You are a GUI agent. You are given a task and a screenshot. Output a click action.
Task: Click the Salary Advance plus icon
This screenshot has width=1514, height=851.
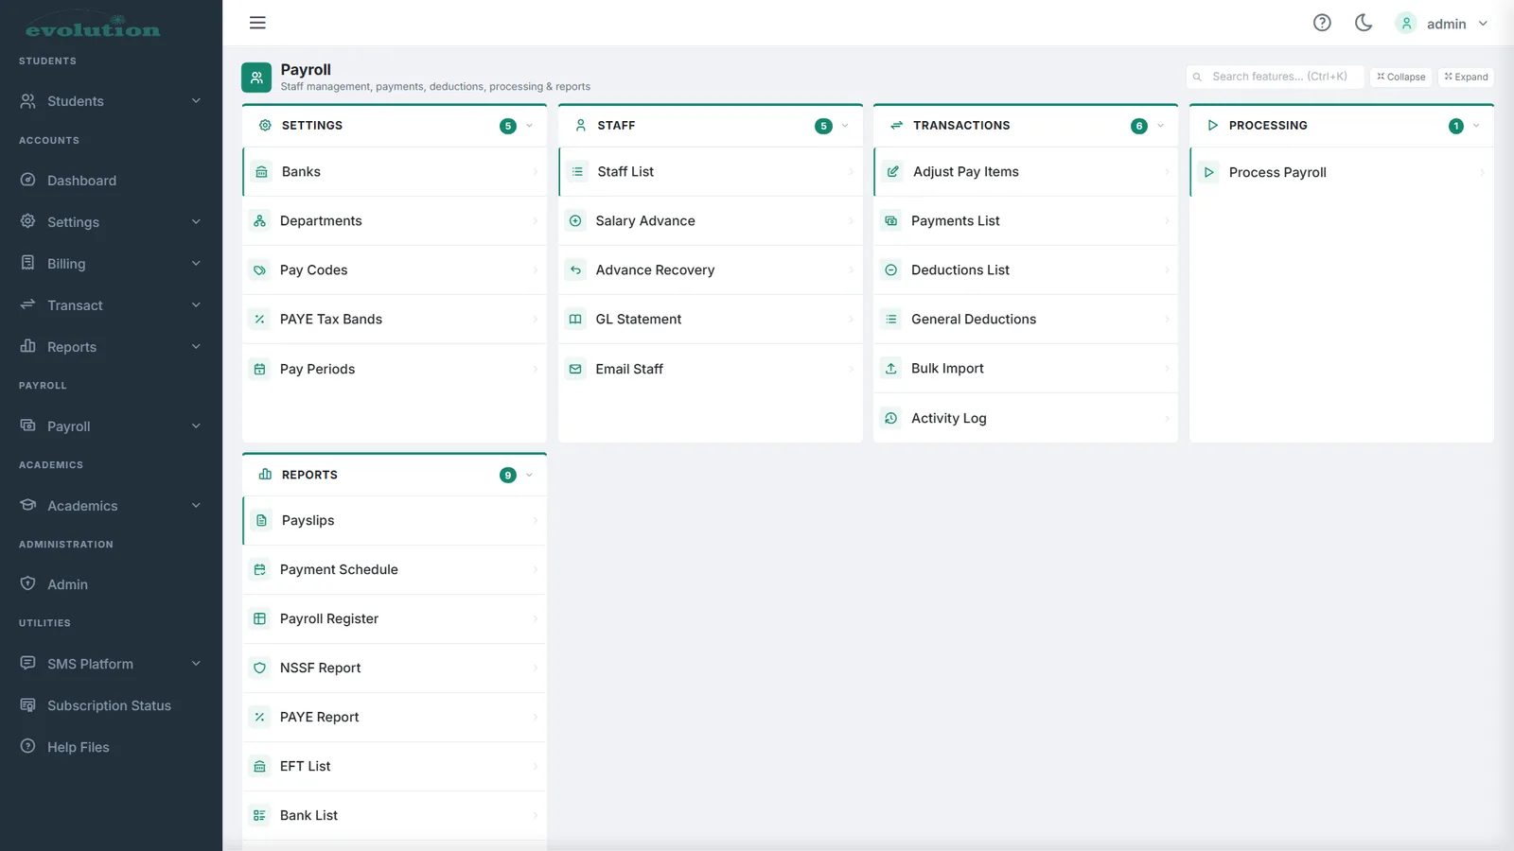coord(575,221)
